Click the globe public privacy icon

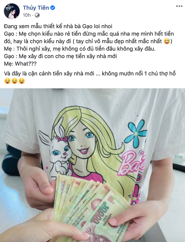tap(37, 15)
